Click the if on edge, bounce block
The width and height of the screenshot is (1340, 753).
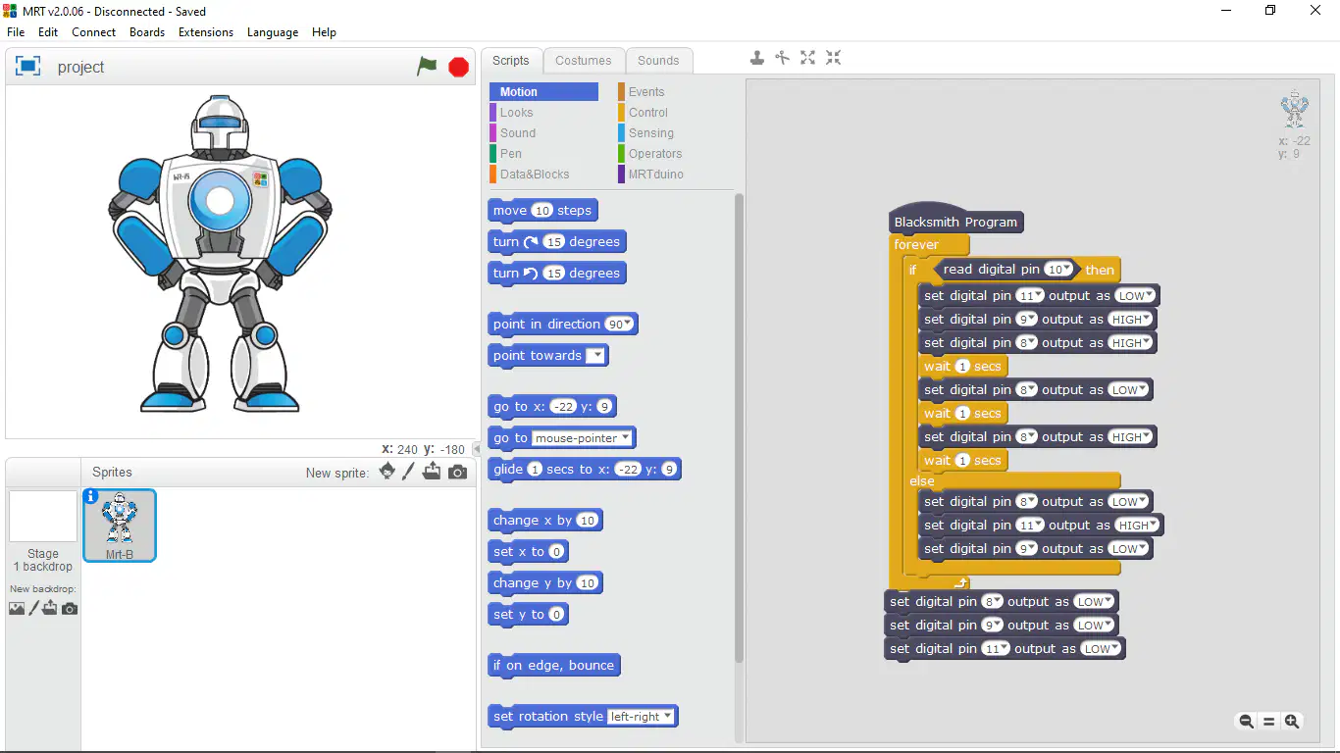(553, 666)
